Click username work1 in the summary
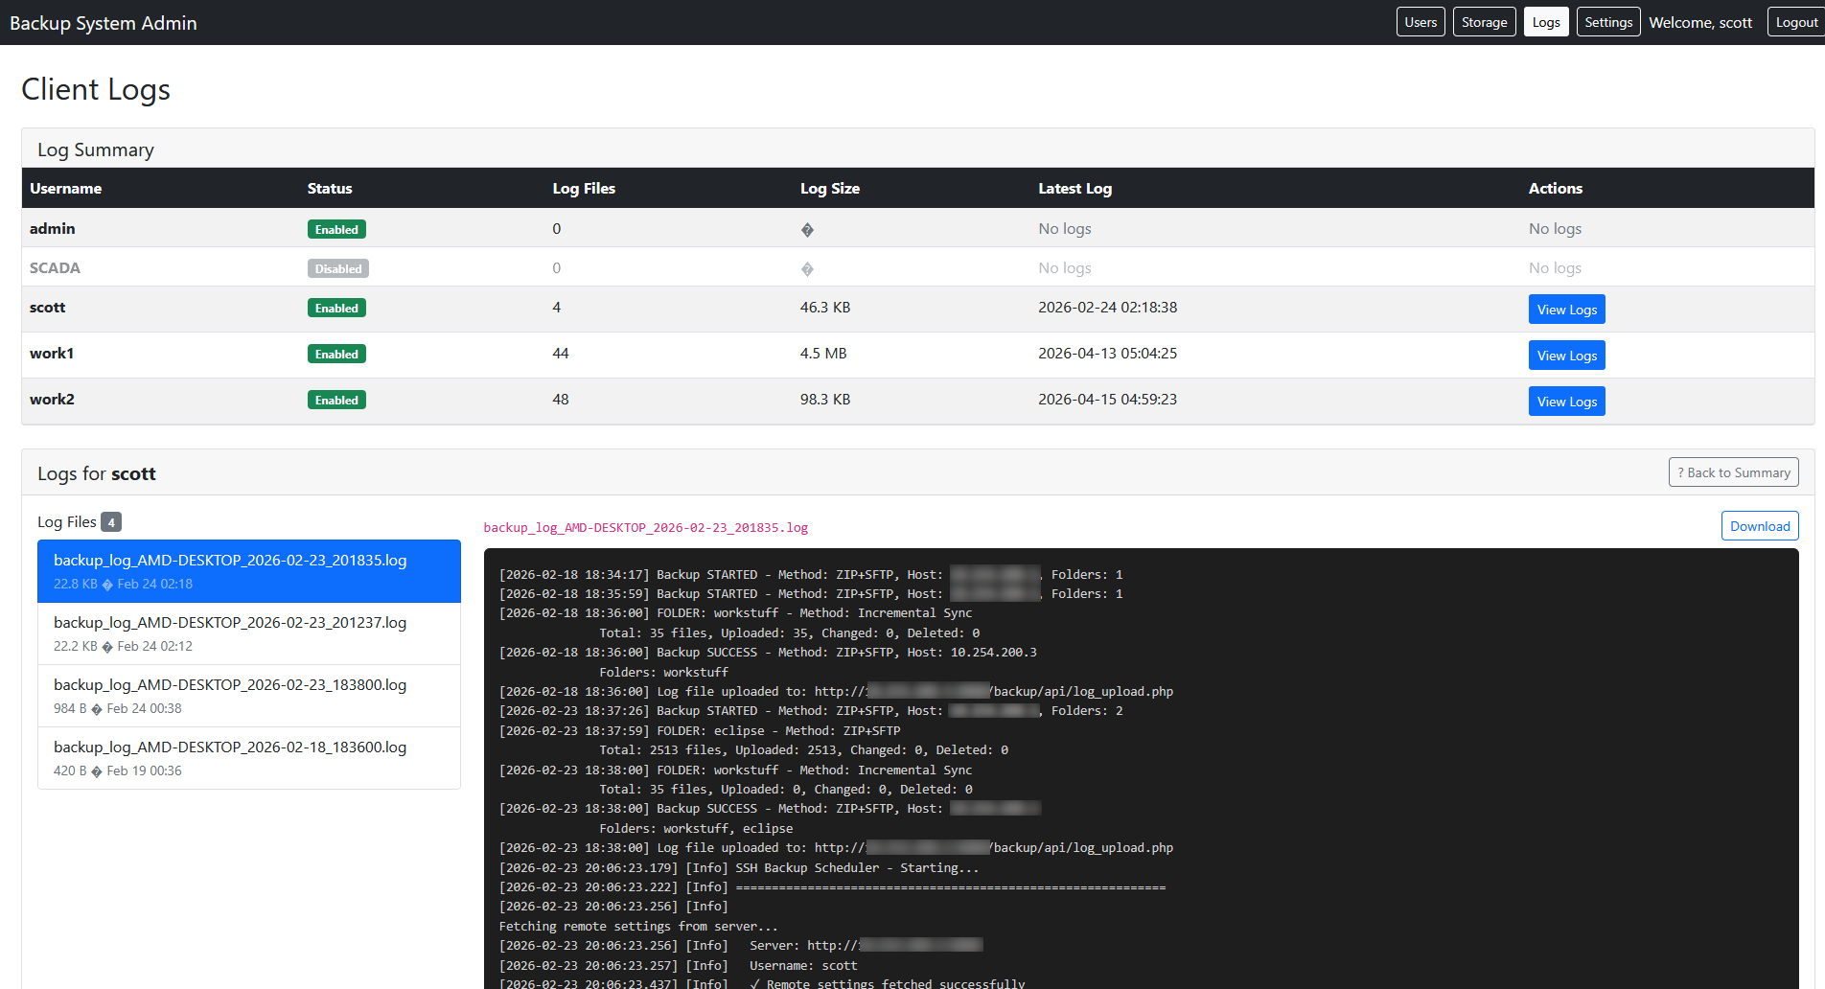 point(52,353)
